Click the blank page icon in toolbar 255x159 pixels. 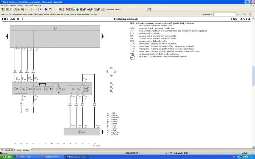coord(11,9)
